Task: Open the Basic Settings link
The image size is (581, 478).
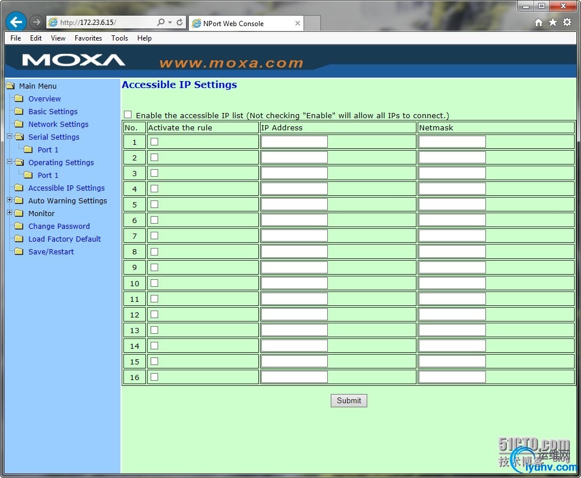Action: (x=53, y=111)
